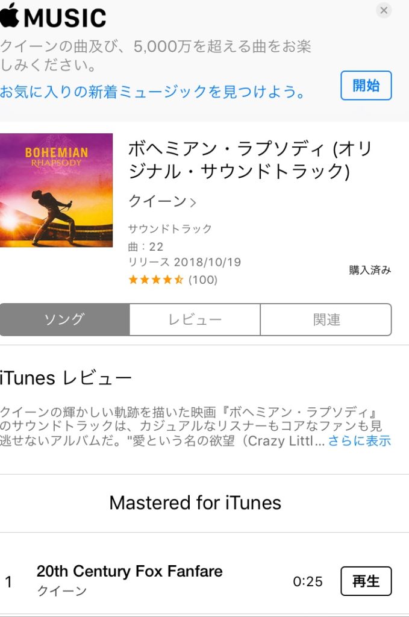Tap the Mastered for iTunes badge
This screenshot has height=617, width=409.
[x=195, y=503]
